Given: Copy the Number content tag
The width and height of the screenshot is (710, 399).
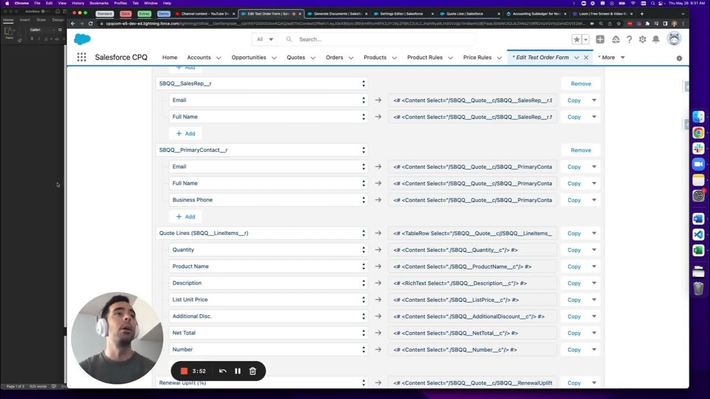Looking at the screenshot, I should click(574, 350).
